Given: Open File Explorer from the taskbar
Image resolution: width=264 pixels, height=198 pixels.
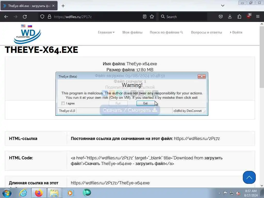Looking at the screenshot, I should (54, 193).
